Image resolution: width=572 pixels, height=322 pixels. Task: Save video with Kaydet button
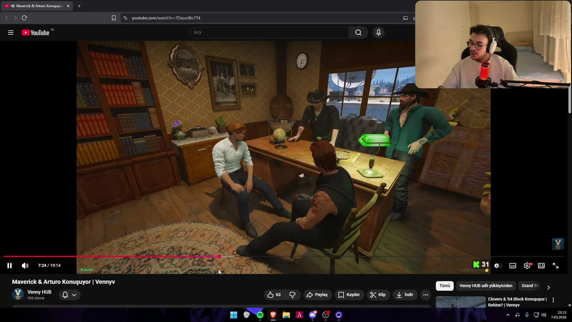point(349,295)
